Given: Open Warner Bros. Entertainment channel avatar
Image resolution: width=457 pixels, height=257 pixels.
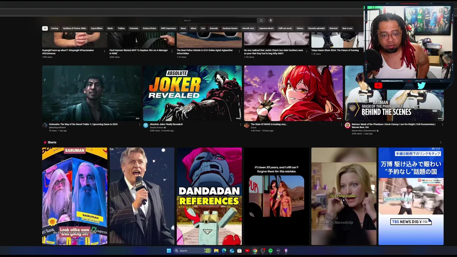Looking at the screenshot, I should 348,125.
